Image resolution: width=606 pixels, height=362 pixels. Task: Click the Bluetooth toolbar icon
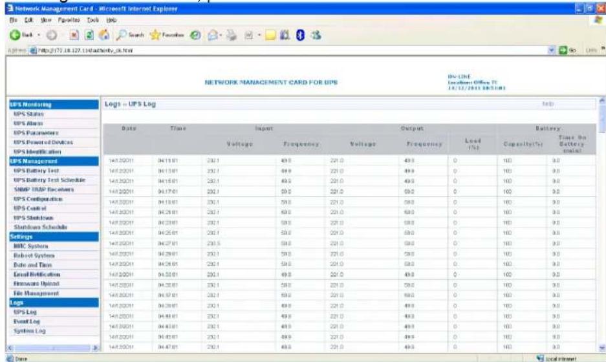[300, 35]
